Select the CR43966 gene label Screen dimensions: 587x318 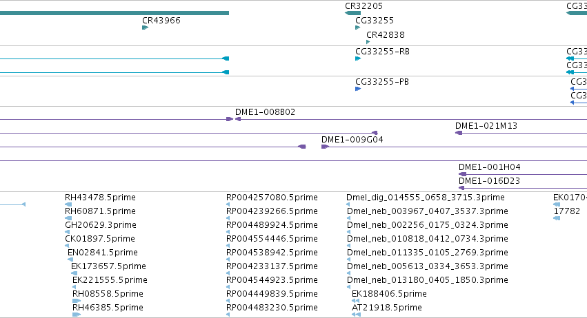point(161,20)
